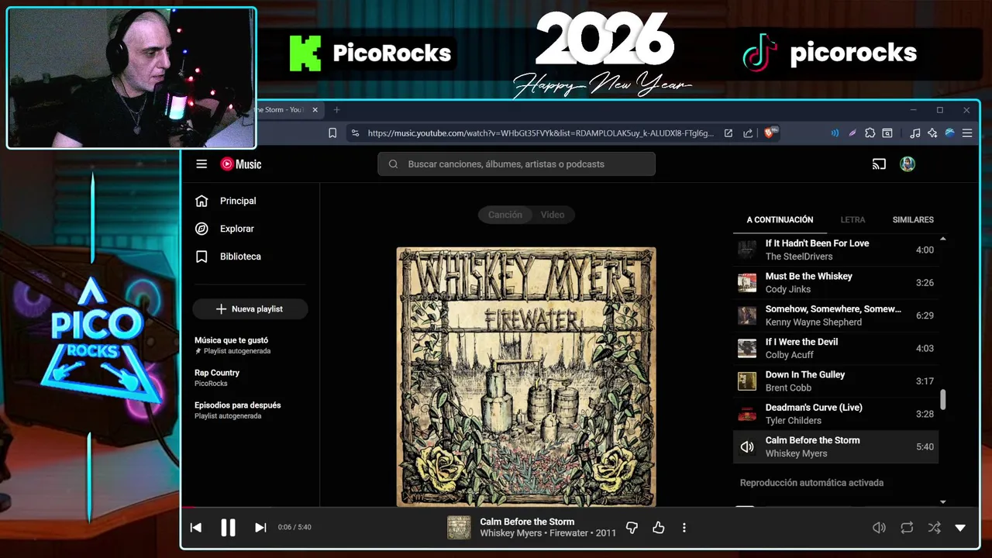Toggle repeat mode
The height and width of the screenshot is (558, 992).
click(x=907, y=528)
